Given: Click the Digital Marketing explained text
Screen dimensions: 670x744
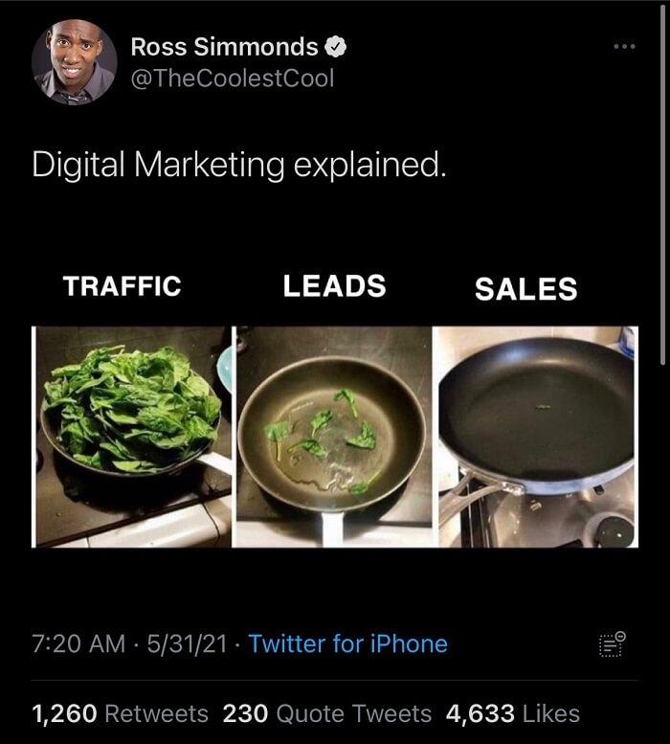Looking at the screenshot, I should [239, 165].
